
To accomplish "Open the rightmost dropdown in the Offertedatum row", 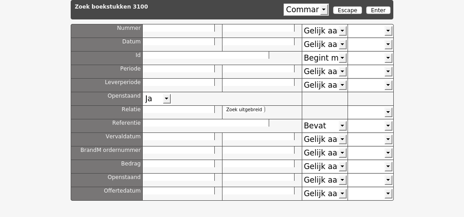I will point(371,193).
